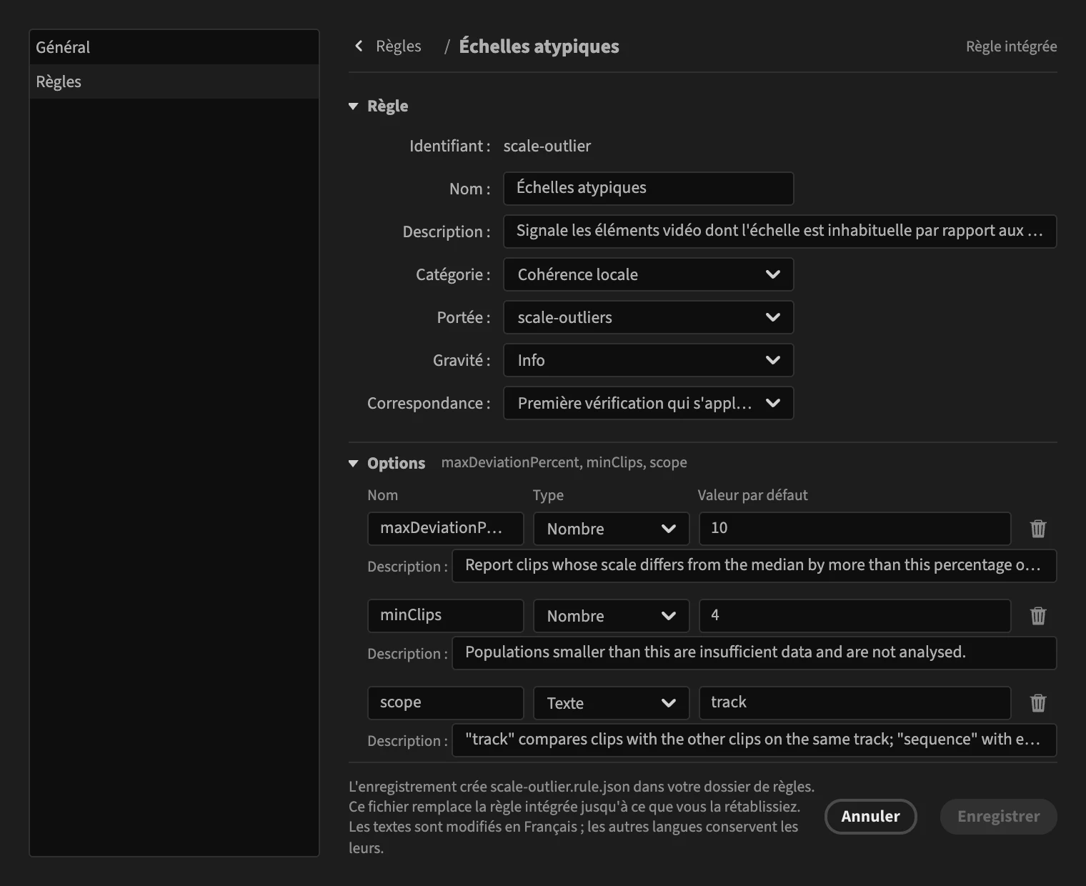Open the Portée dropdown
Viewport: 1086px width, 886px height.
(x=648, y=317)
